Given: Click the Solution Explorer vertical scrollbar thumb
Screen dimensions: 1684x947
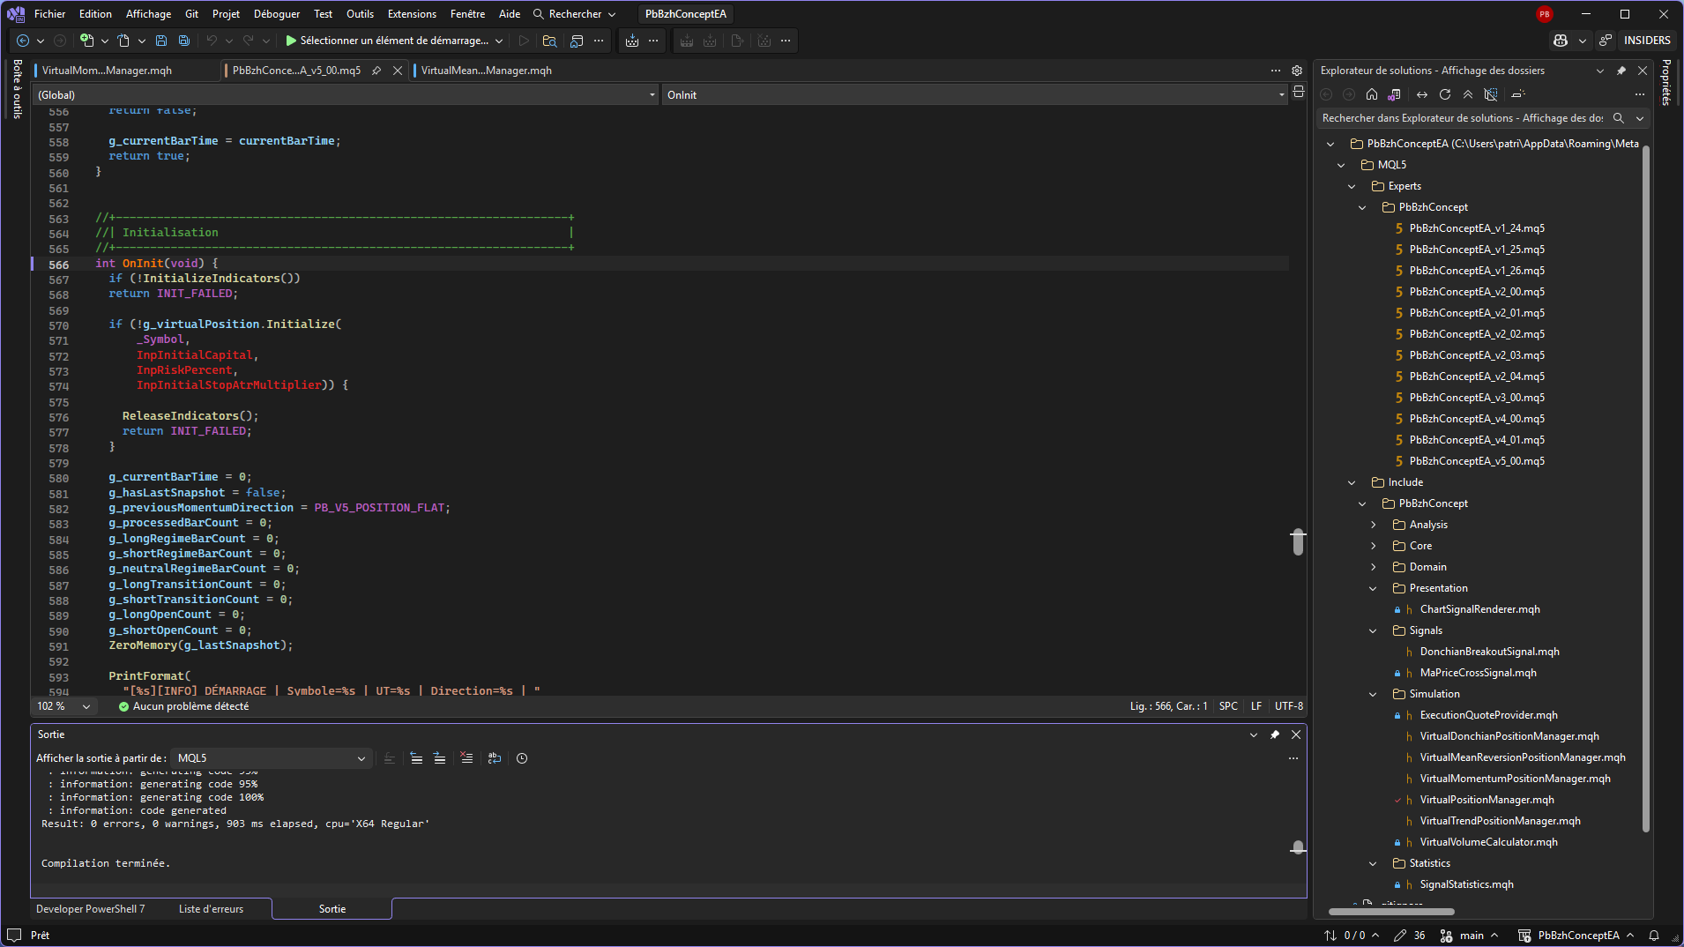Looking at the screenshot, I should tap(1646, 489).
